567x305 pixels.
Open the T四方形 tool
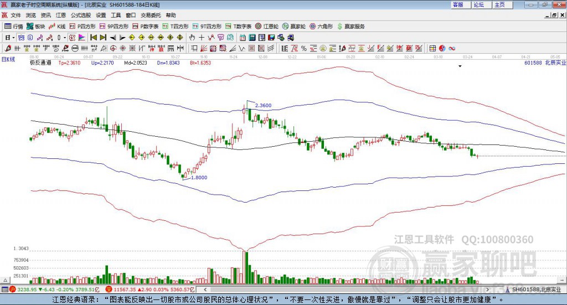(x=176, y=27)
